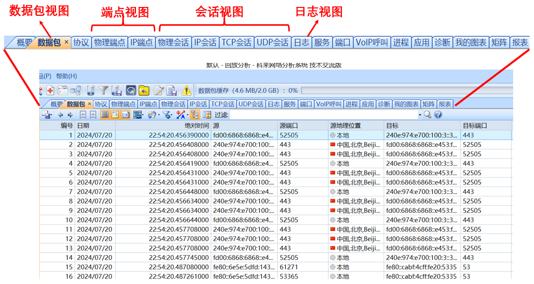The image size is (534, 284).
Task: Click the dark replay lasso icon
Action: 131,91
